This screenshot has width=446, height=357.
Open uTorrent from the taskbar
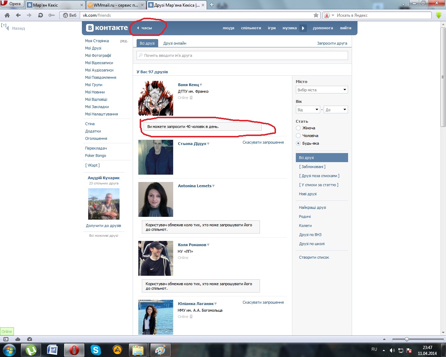[31, 350]
